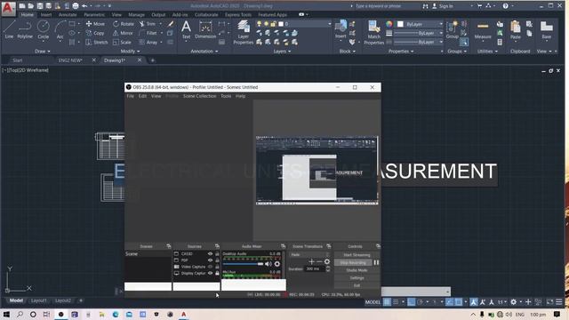Open Fade transition dropdown in OBS

309,255
